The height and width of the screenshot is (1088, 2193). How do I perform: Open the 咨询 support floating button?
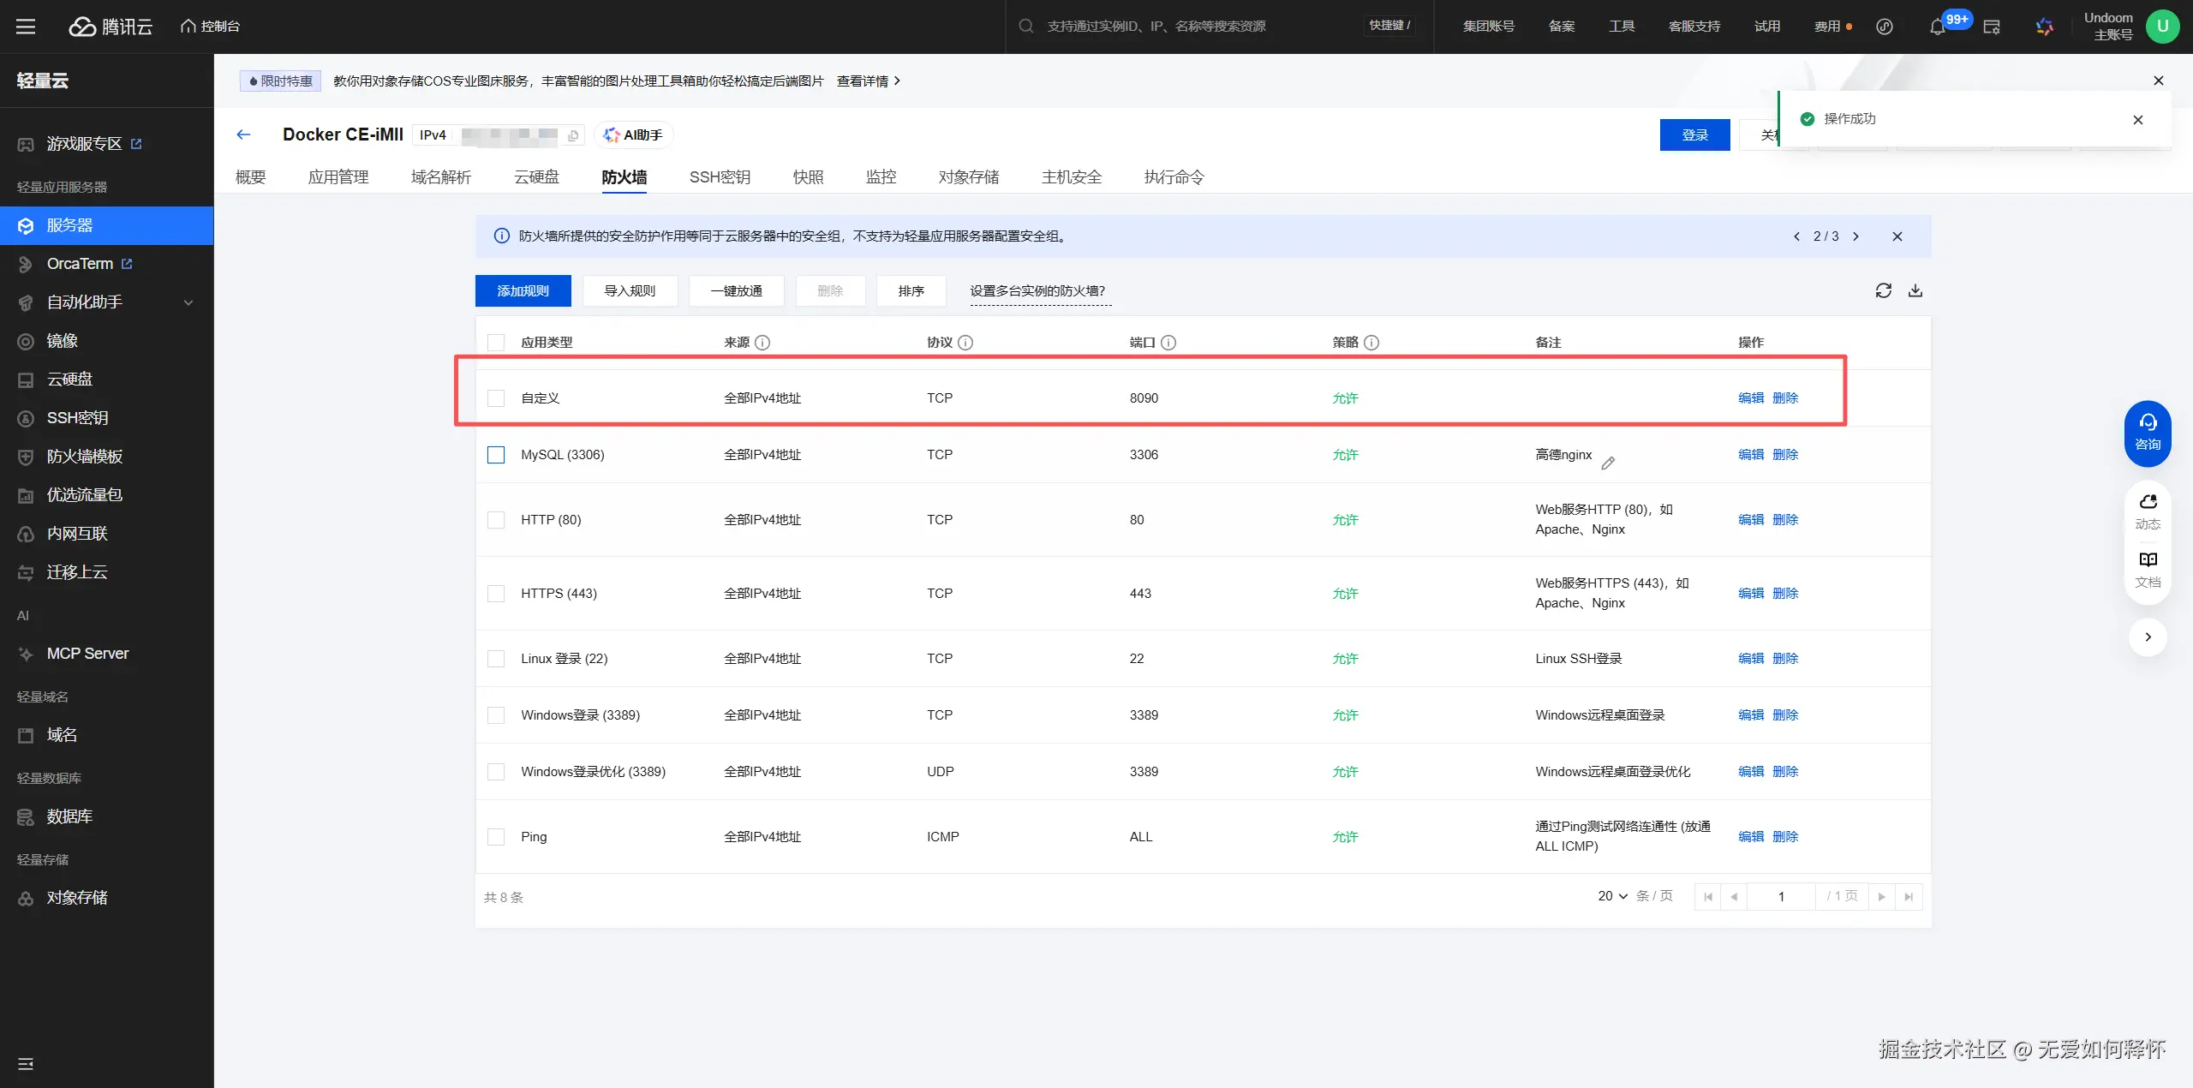(x=2147, y=433)
